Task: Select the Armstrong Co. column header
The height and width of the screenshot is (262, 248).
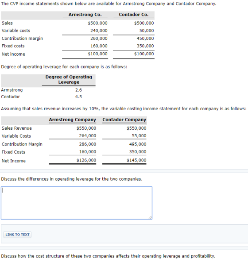Action: 85,15
